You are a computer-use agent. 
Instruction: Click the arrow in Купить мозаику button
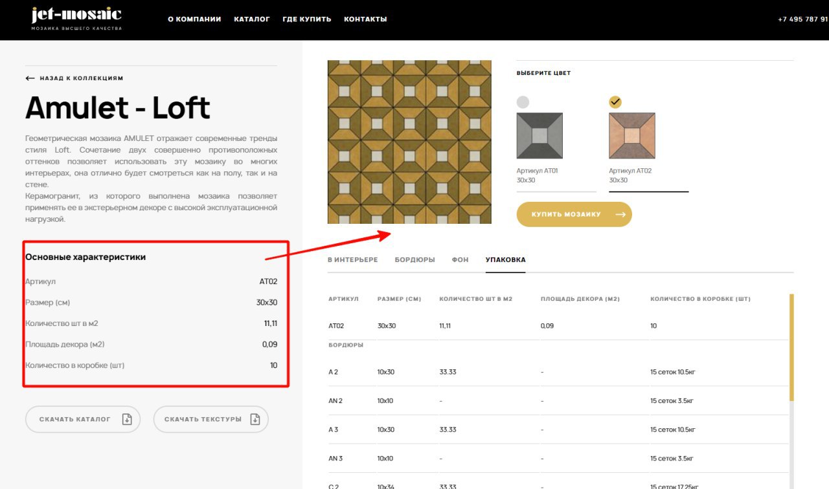pyautogui.click(x=620, y=214)
